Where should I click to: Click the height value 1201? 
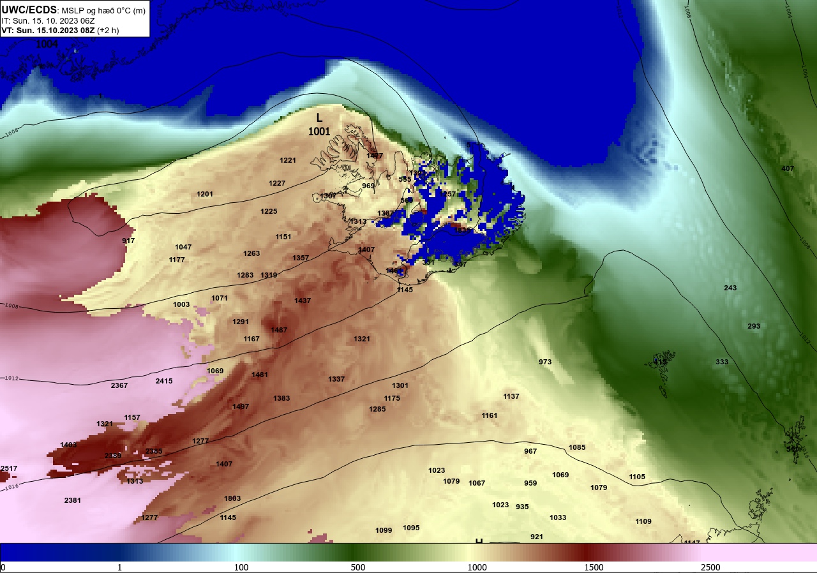tap(205, 194)
